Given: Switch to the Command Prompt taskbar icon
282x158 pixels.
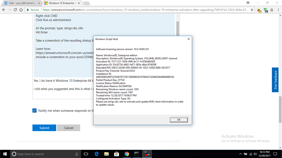Looking at the screenshot, I should (137, 154).
